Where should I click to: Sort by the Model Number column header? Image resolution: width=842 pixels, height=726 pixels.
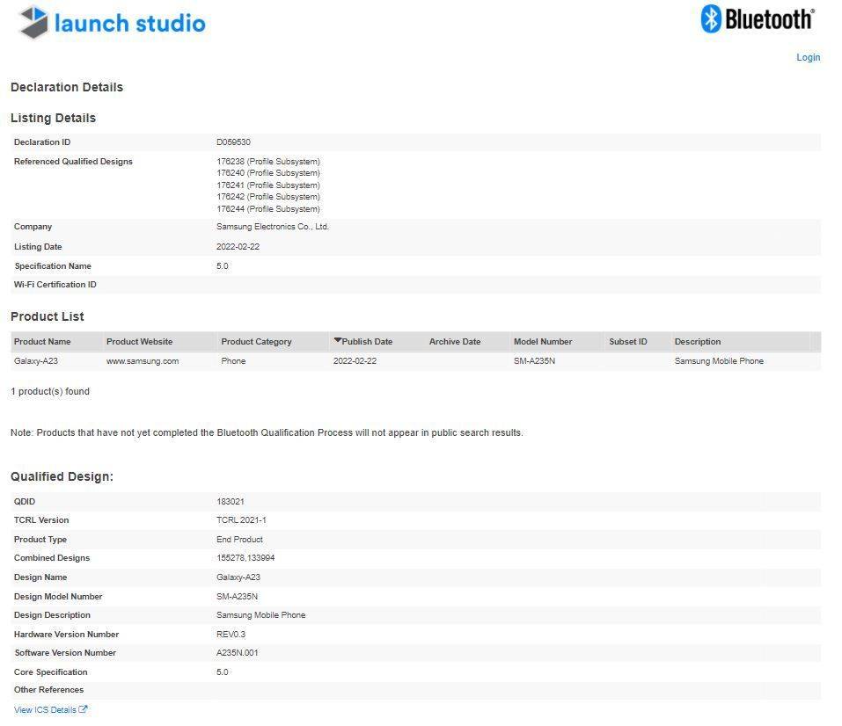(x=543, y=342)
